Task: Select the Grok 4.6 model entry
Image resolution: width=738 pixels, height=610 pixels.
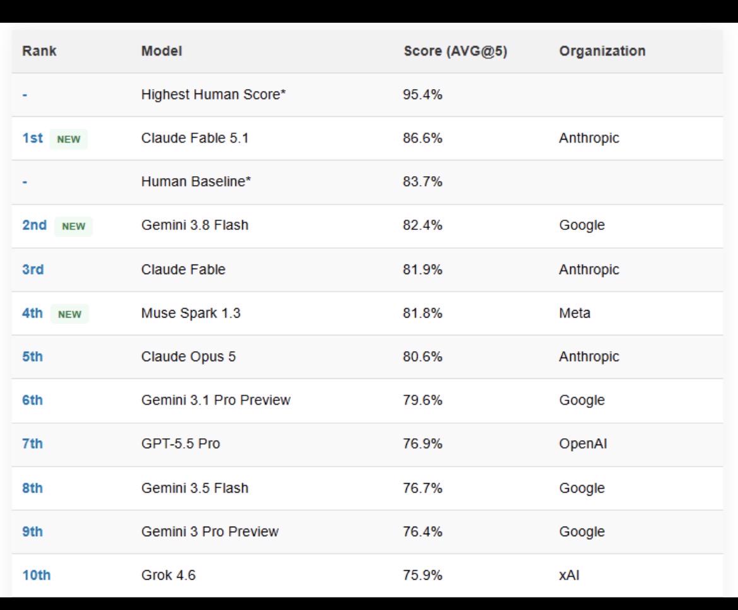Action: click(x=168, y=575)
